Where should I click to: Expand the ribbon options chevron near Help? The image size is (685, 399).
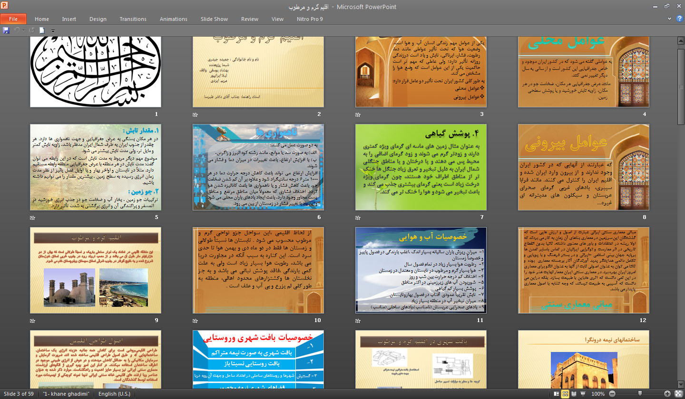pyautogui.click(x=670, y=18)
